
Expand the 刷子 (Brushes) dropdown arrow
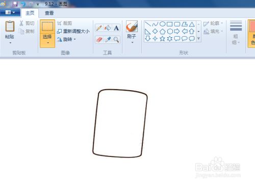coord(132,42)
